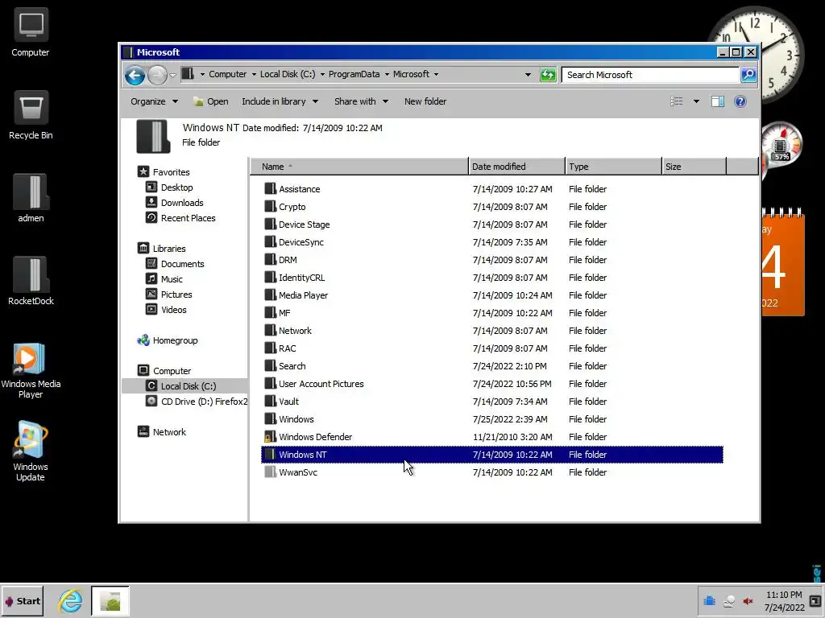
Task: Expand dropdown arrow after ProgramData breadcrumb
Action: click(387, 74)
